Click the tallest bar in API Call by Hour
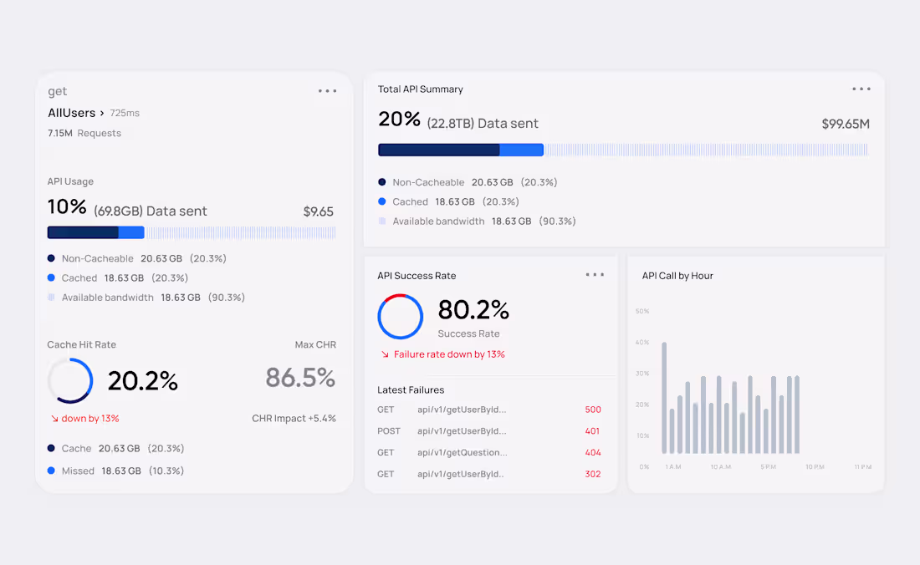920x565 pixels. 664,398
